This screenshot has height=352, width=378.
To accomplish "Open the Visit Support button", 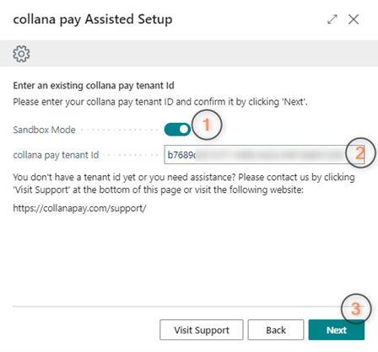I will point(202,330).
